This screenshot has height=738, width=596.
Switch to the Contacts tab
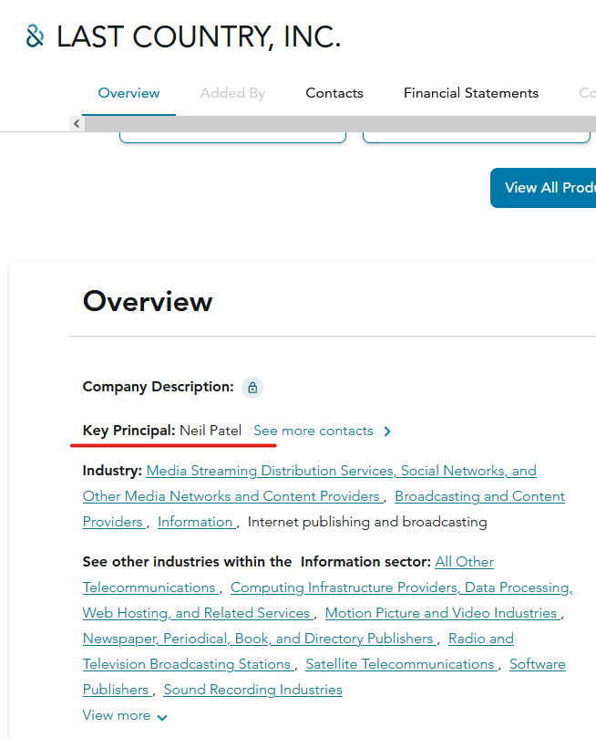[334, 93]
